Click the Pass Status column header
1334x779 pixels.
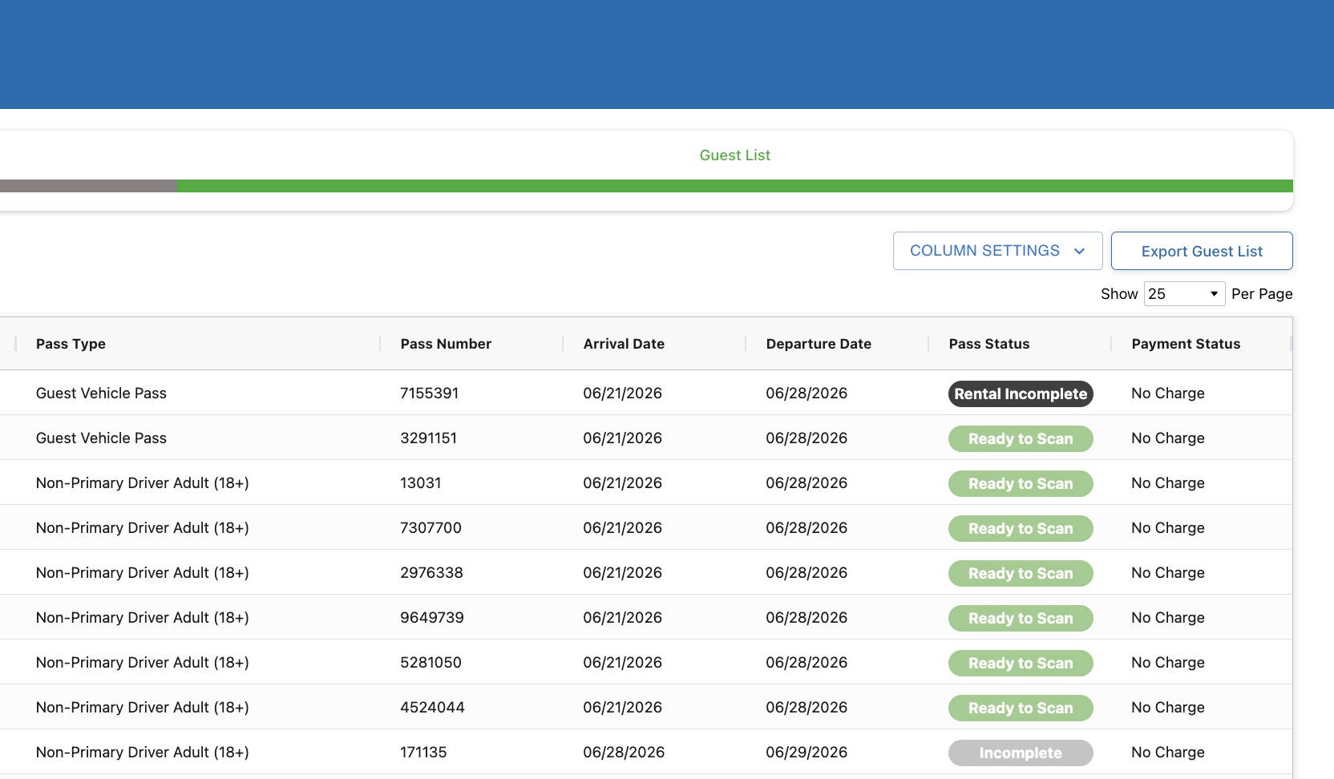pos(989,344)
